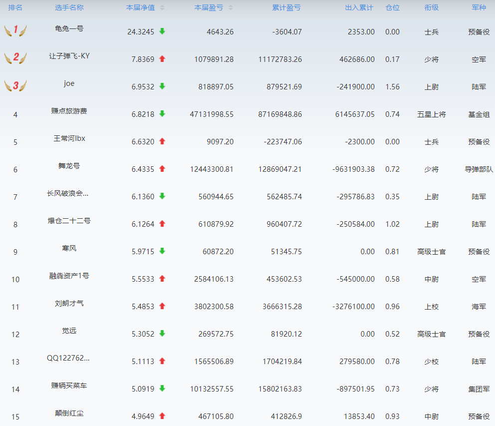
Task: Click green down arrow beside 24.3245
Action: 163,31
